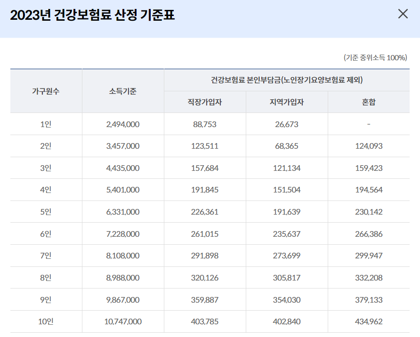The width and height of the screenshot is (420, 337).
Task: Click the 299,947 cell
Action: point(369,256)
